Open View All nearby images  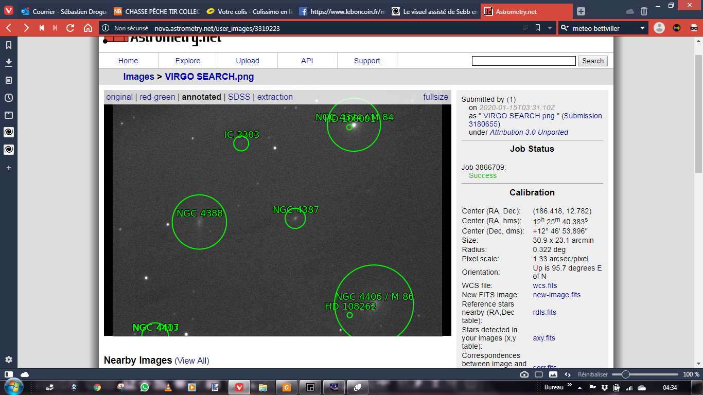pos(192,361)
